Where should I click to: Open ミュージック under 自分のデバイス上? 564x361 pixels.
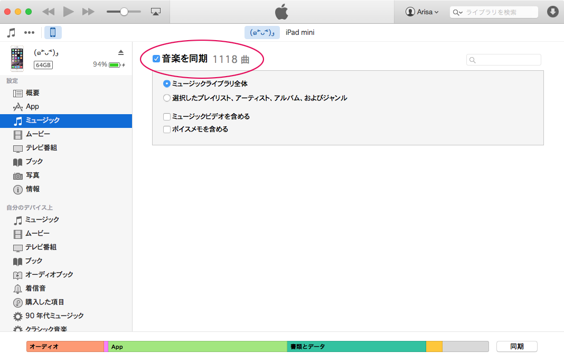[66, 220]
